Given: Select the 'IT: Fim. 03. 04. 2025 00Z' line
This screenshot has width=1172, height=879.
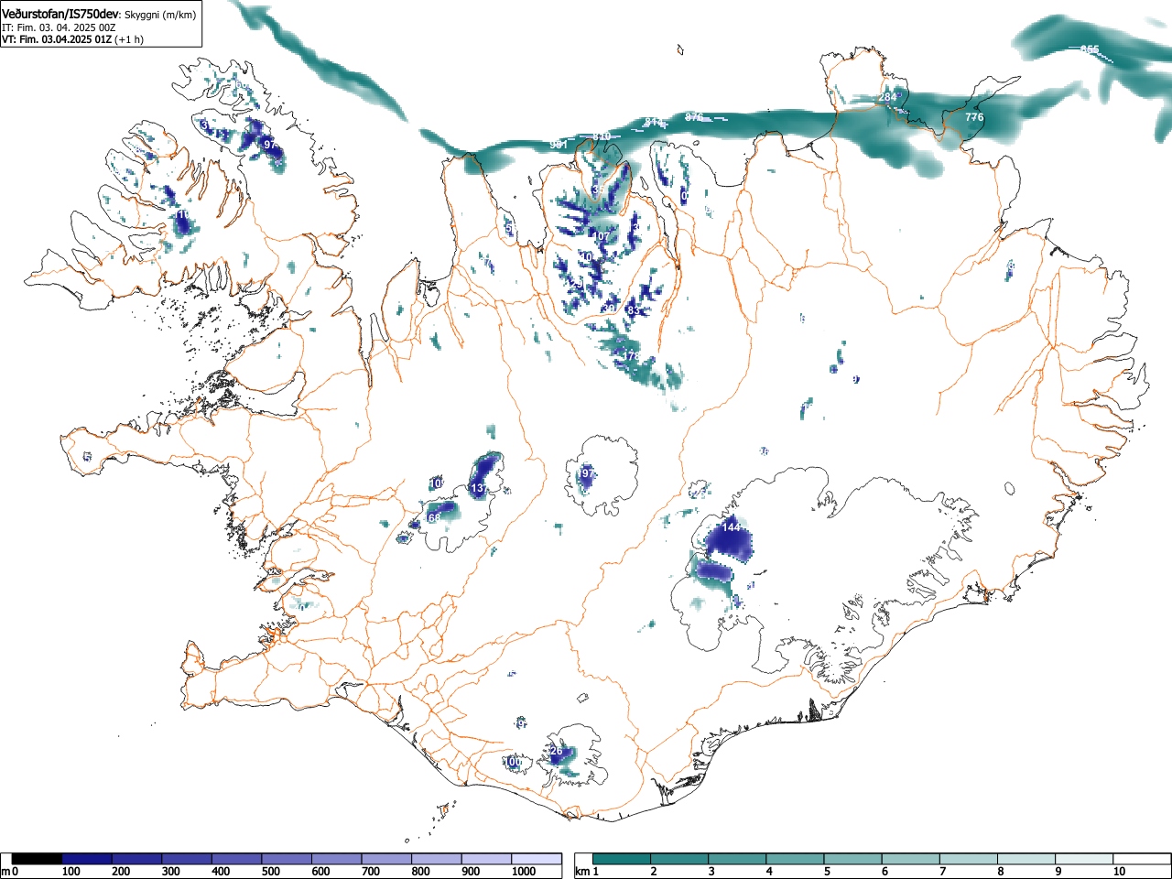Looking at the screenshot, I should pos(60,27).
